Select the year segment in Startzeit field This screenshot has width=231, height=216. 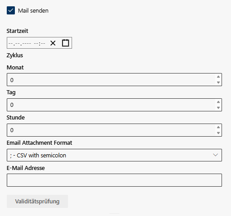click(x=26, y=43)
